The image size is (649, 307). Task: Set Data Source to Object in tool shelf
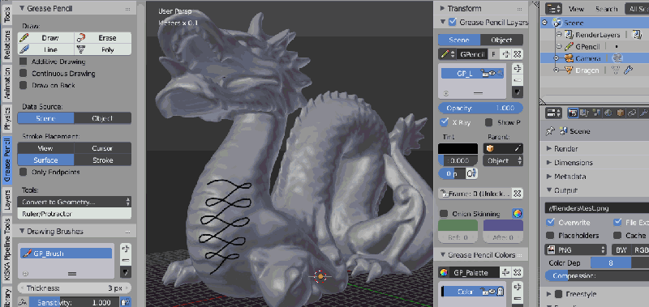[103, 118]
